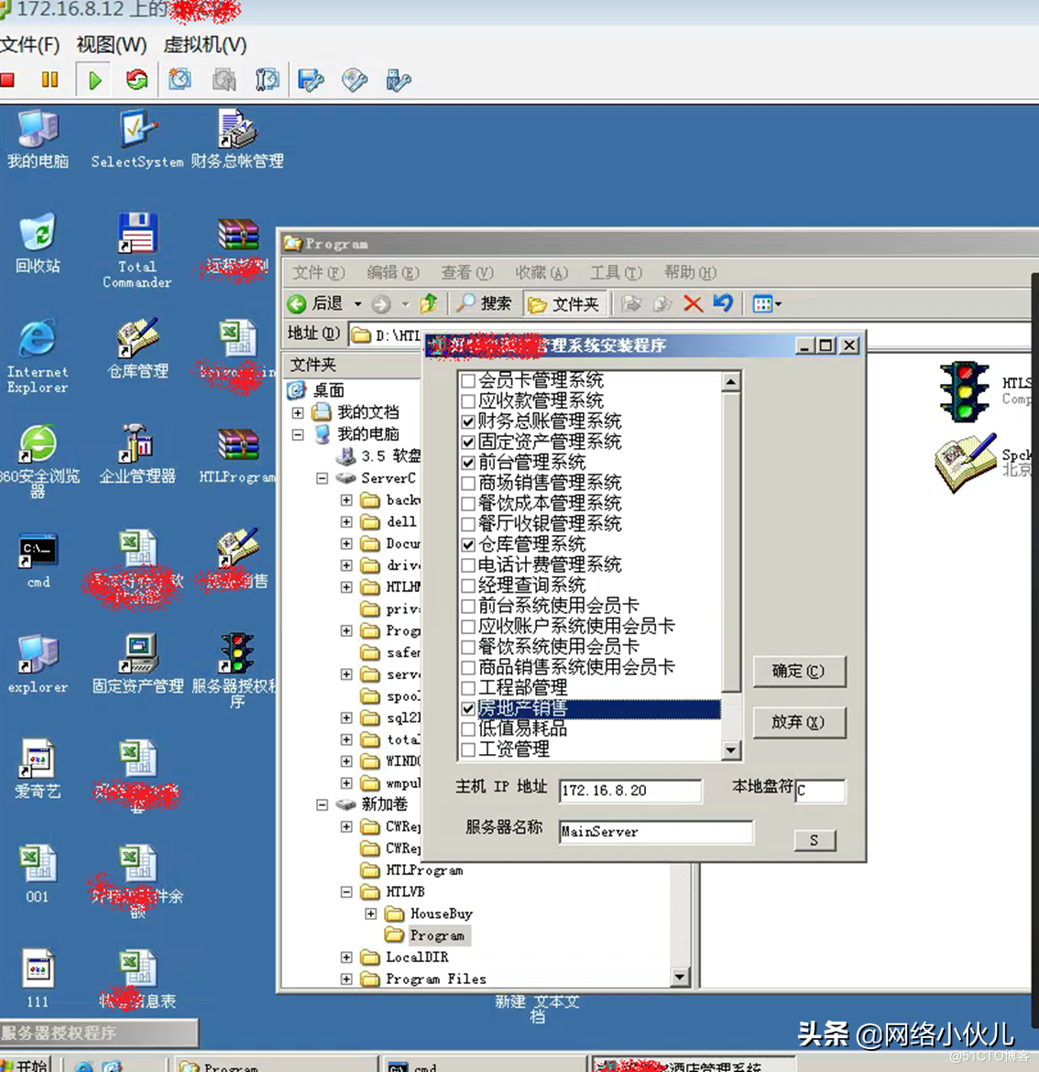Pause the virtual machine
The image size is (1039, 1072).
(x=49, y=80)
